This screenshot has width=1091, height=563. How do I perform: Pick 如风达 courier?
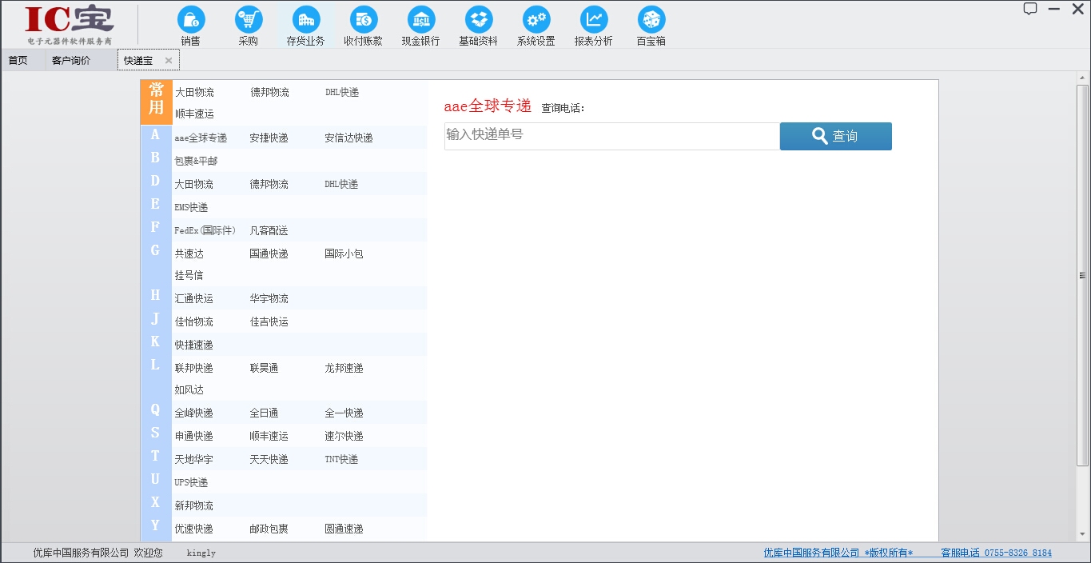pos(189,390)
